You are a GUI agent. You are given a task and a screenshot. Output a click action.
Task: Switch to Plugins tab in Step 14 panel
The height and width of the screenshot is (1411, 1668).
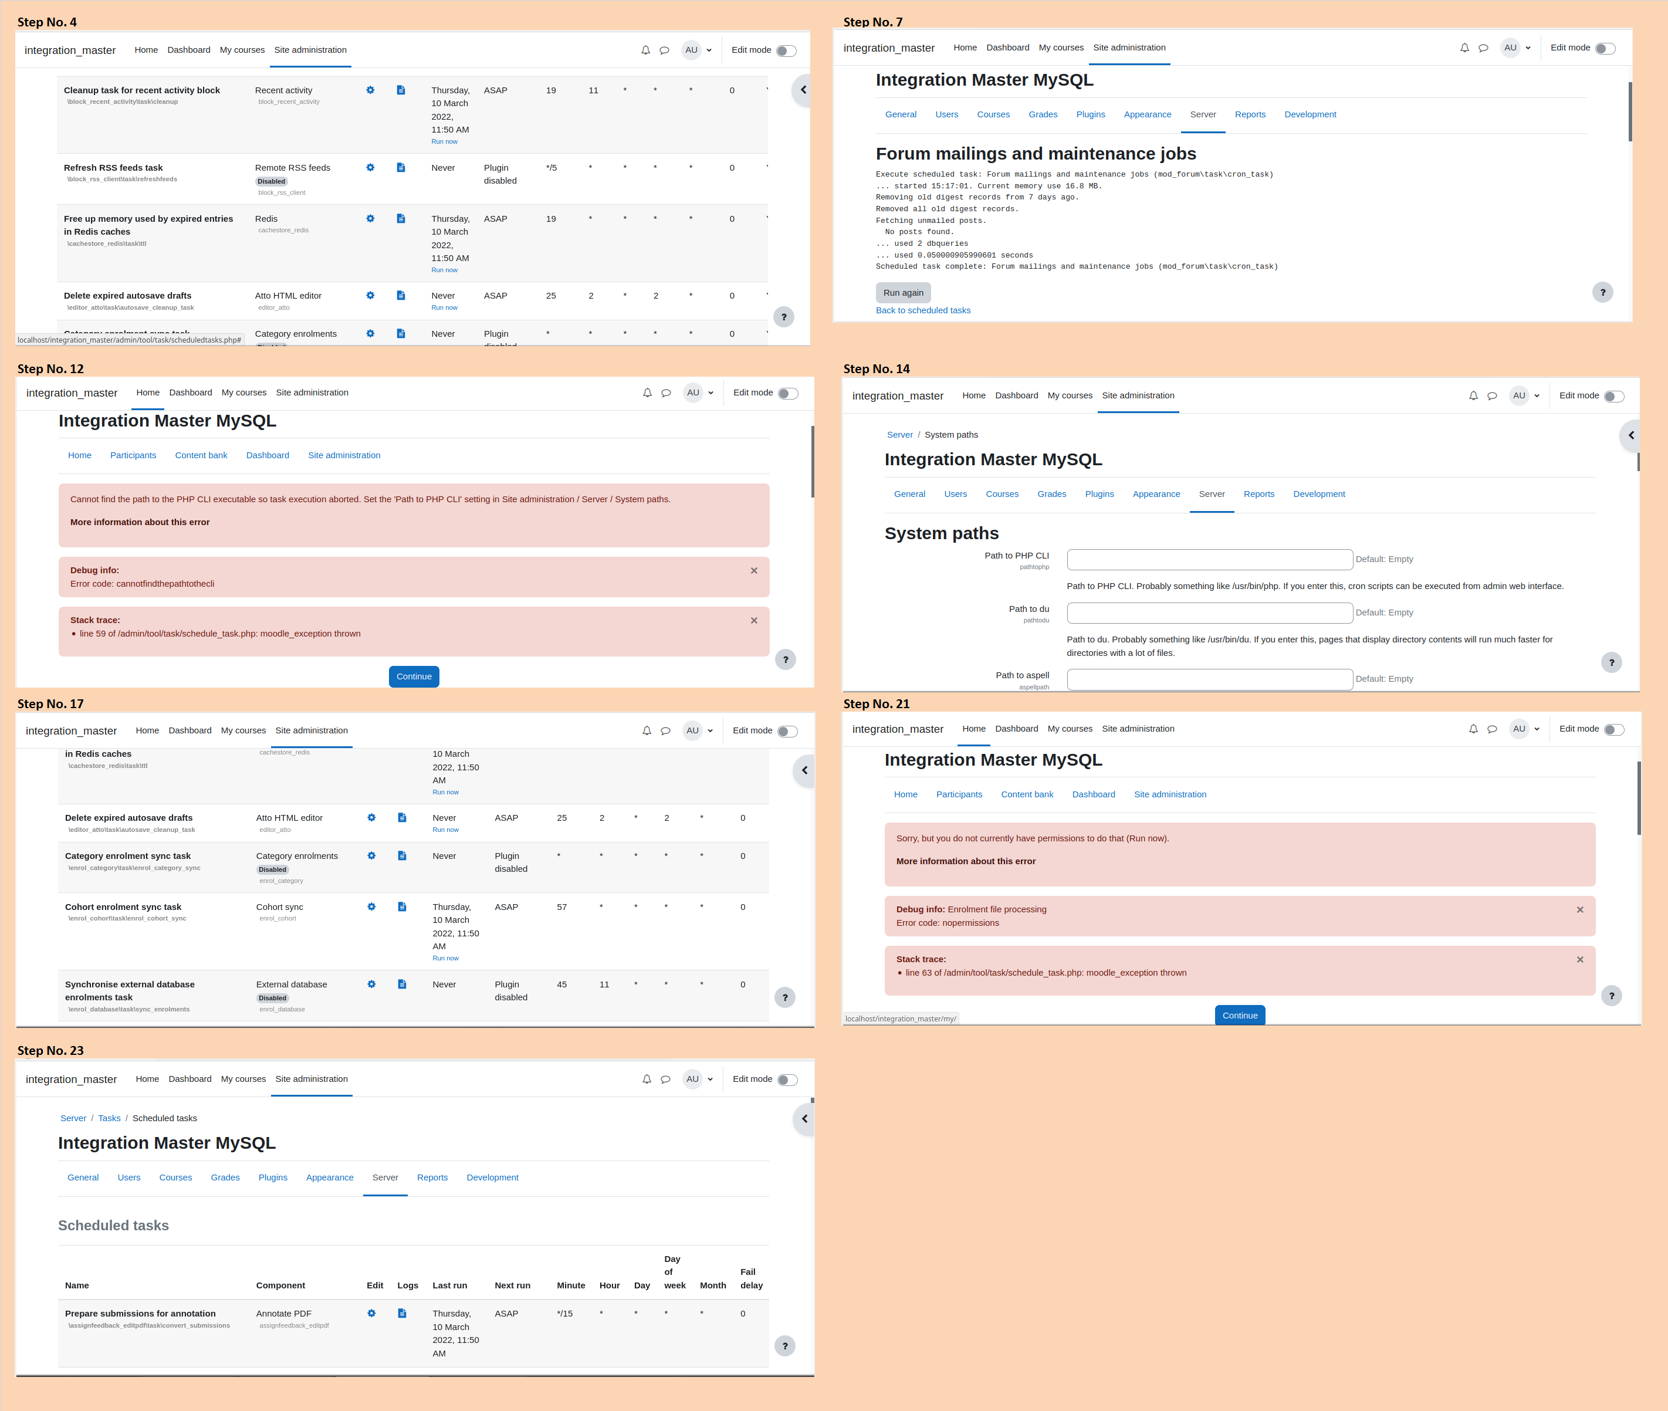point(1099,495)
